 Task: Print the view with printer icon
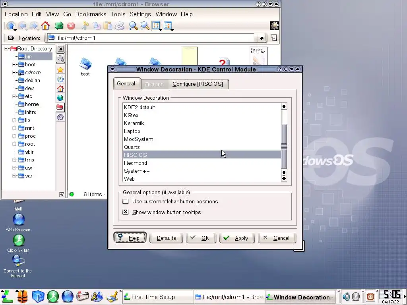tap(120, 26)
